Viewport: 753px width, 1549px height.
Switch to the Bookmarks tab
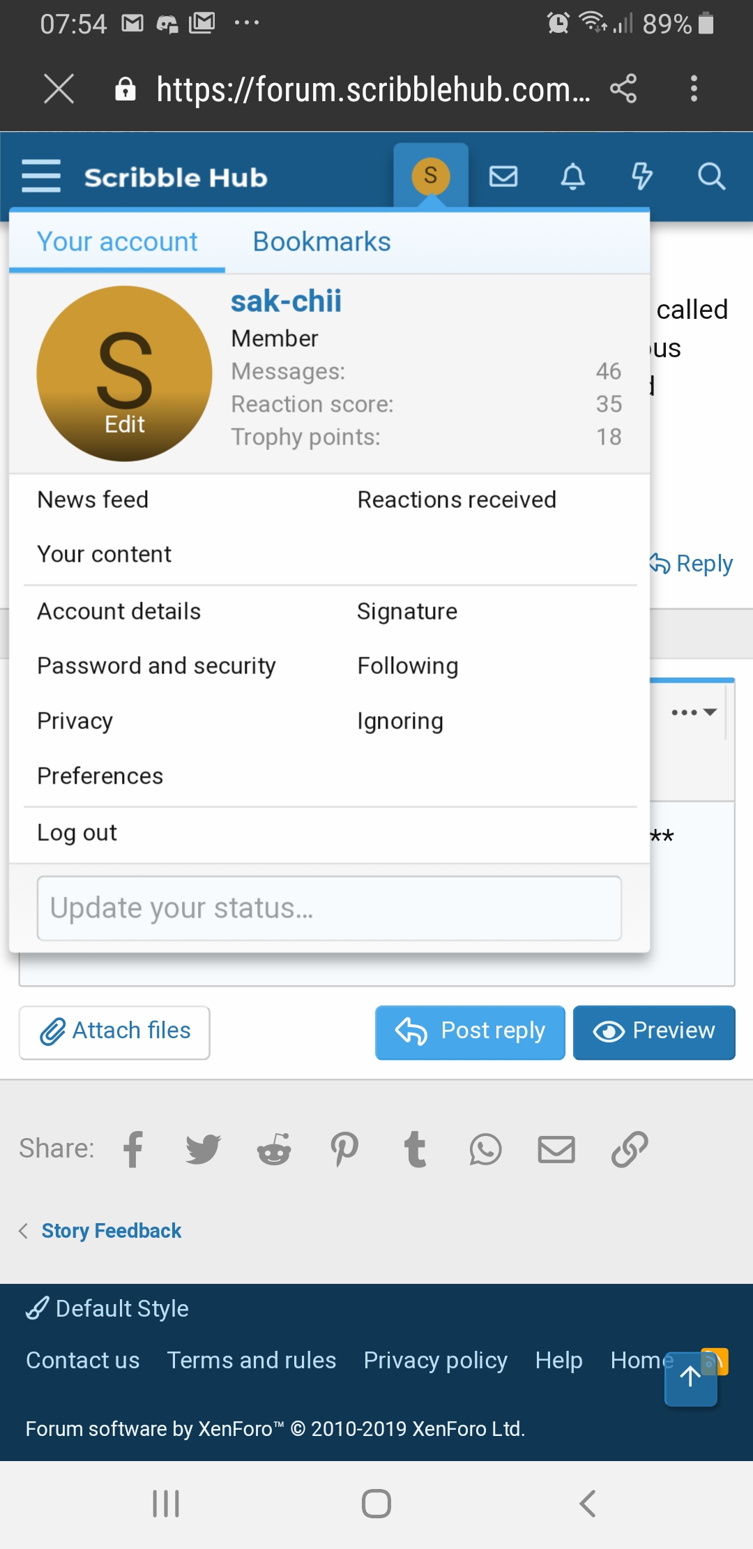coord(321,241)
